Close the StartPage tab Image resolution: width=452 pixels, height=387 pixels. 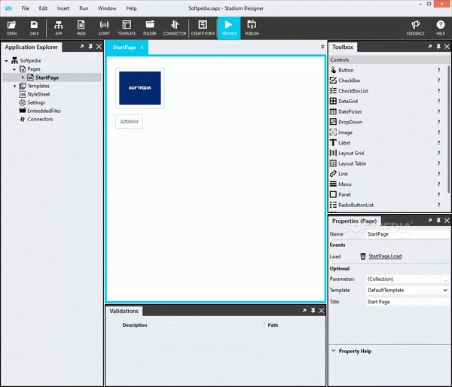pyautogui.click(x=142, y=47)
